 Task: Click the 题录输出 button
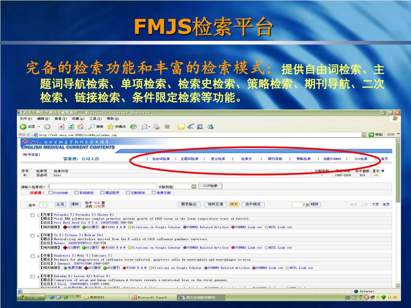(189, 204)
